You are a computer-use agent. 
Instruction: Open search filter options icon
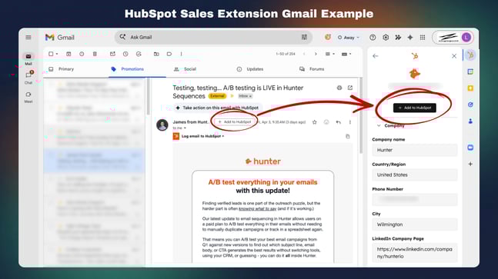[x=304, y=37]
